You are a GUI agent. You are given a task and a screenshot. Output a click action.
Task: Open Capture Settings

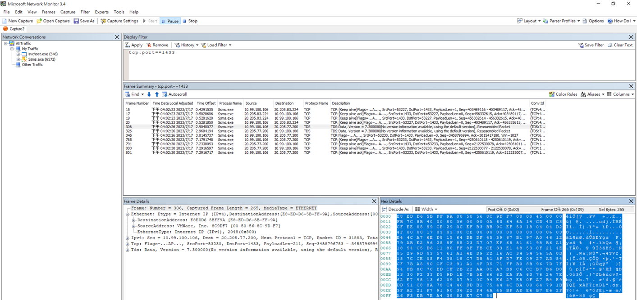pyautogui.click(x=119, y=21)
